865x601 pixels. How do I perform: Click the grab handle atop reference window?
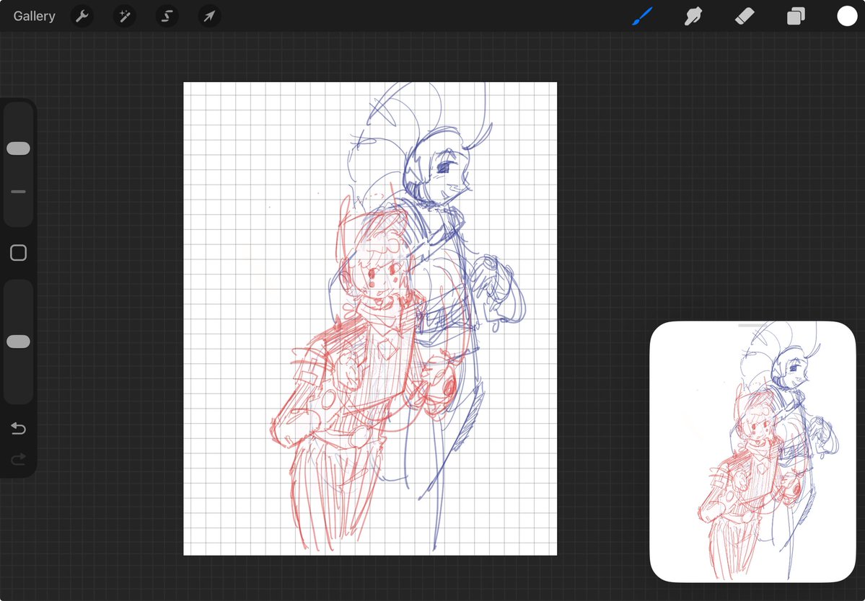752,326
